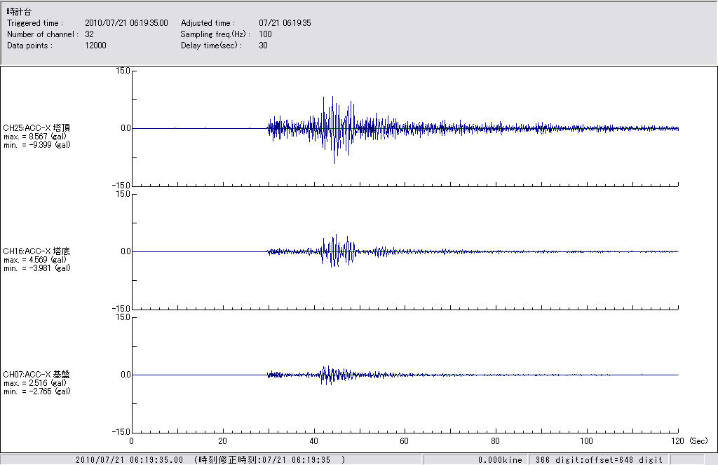The image size is (718, 465).
Task: Click the CH16 waveform's largest burst
Action: coord(336,251)
